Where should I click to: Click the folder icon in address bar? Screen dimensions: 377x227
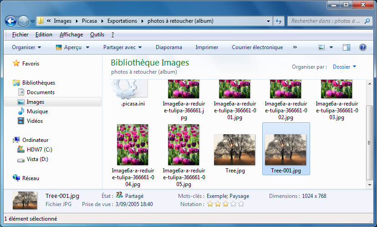(41, 20)
